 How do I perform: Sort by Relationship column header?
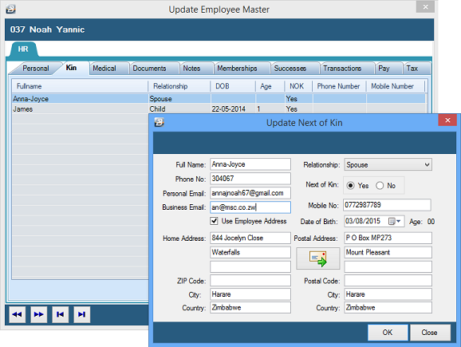(179, 86)
